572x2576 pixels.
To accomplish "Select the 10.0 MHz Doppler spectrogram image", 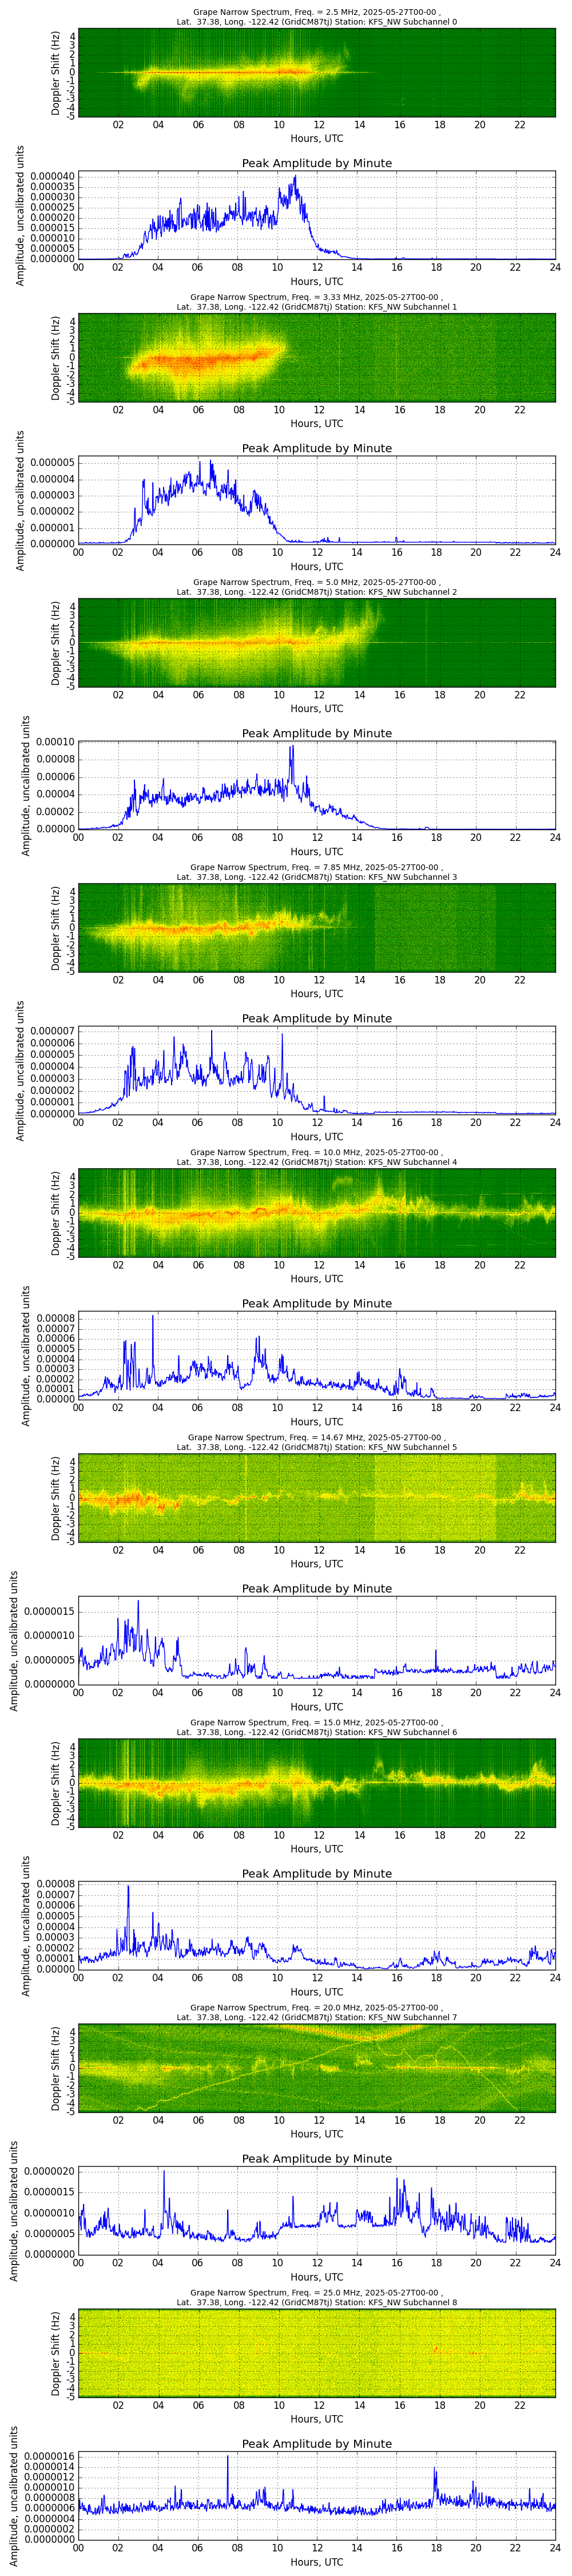I will [317, 1213].
